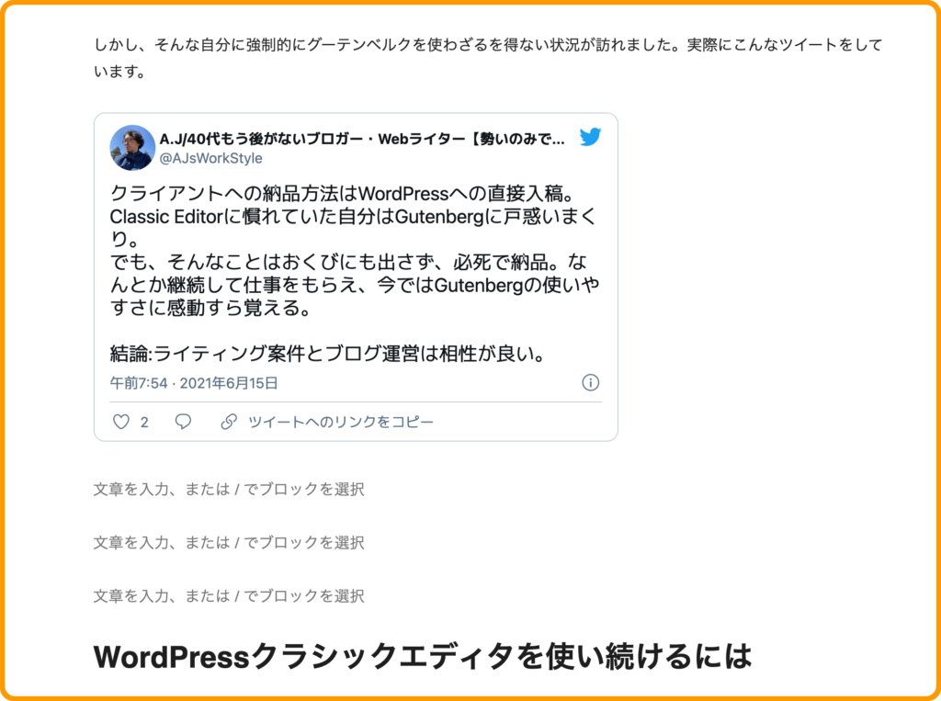Click the tweet line すさに感動すら覚える。
941x701 pixels.
tap(210, 308)
